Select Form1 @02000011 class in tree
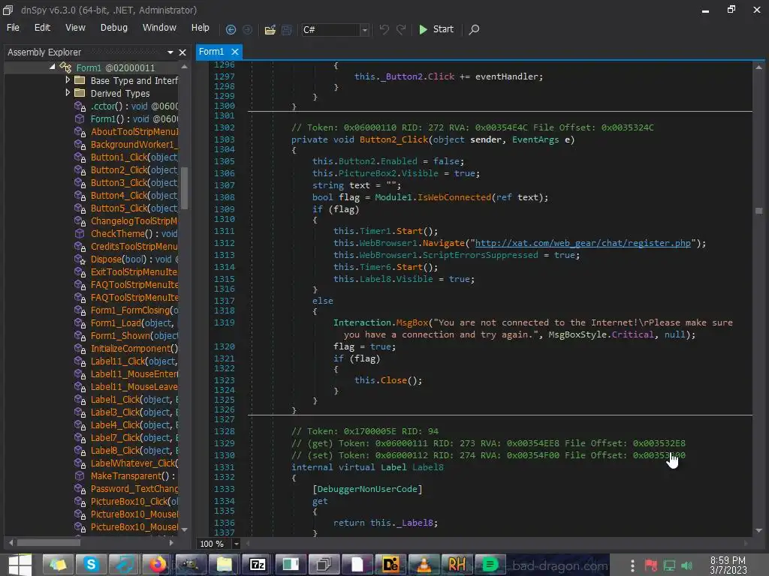Screen dimensions: 769x576 tap(115, 67)
